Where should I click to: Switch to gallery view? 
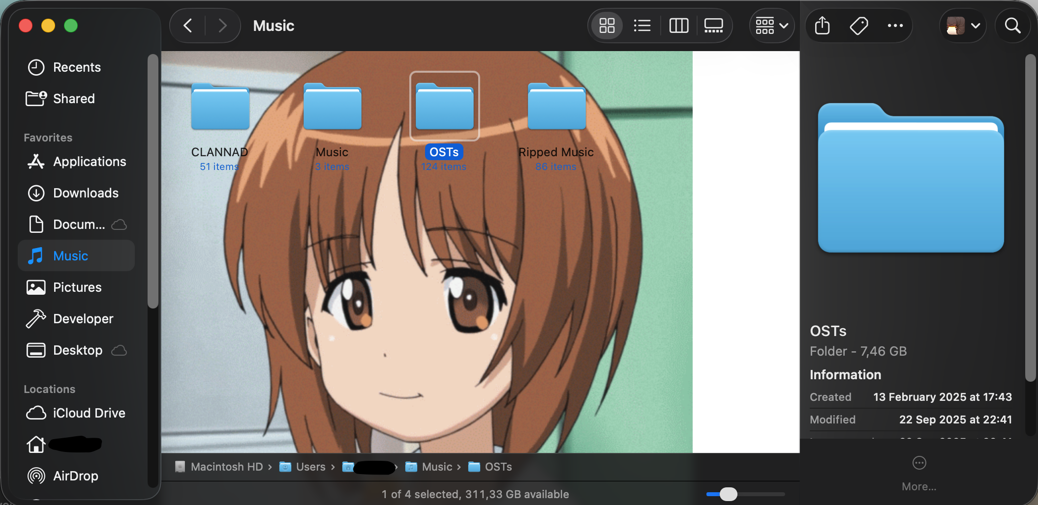point(714,26)
